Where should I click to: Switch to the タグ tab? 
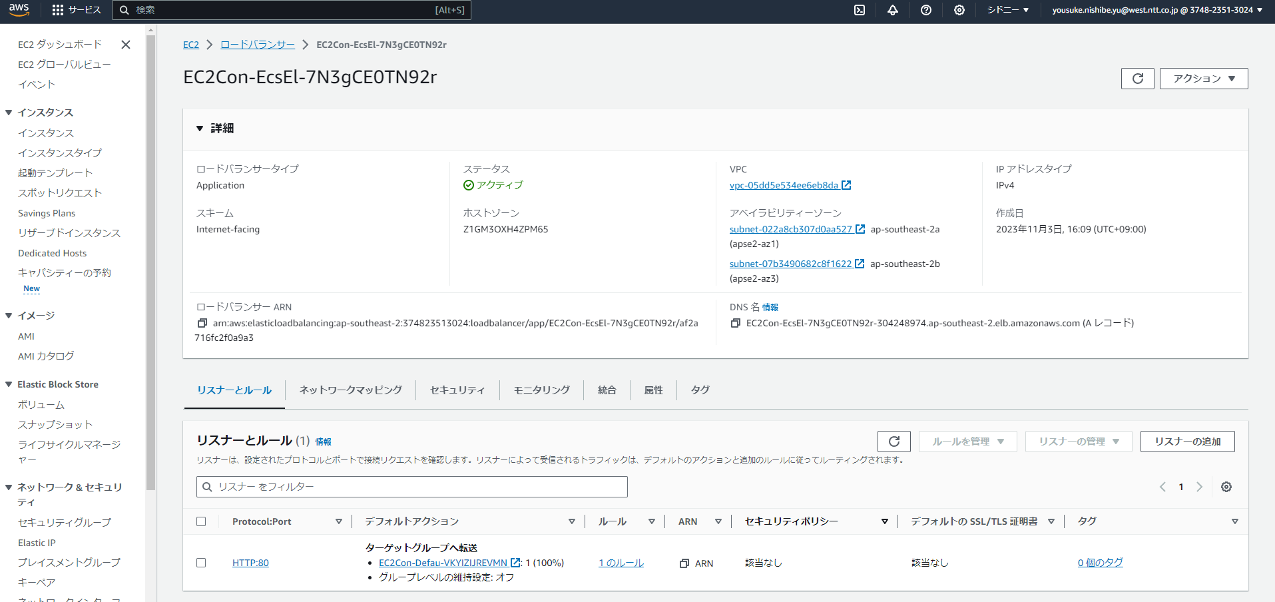pyautogui.click(x=700, y=390)
